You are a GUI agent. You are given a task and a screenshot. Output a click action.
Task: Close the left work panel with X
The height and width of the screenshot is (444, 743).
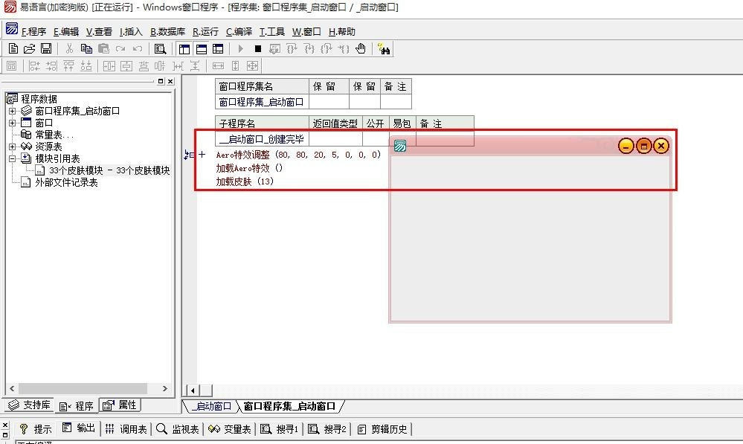(170, 81)
